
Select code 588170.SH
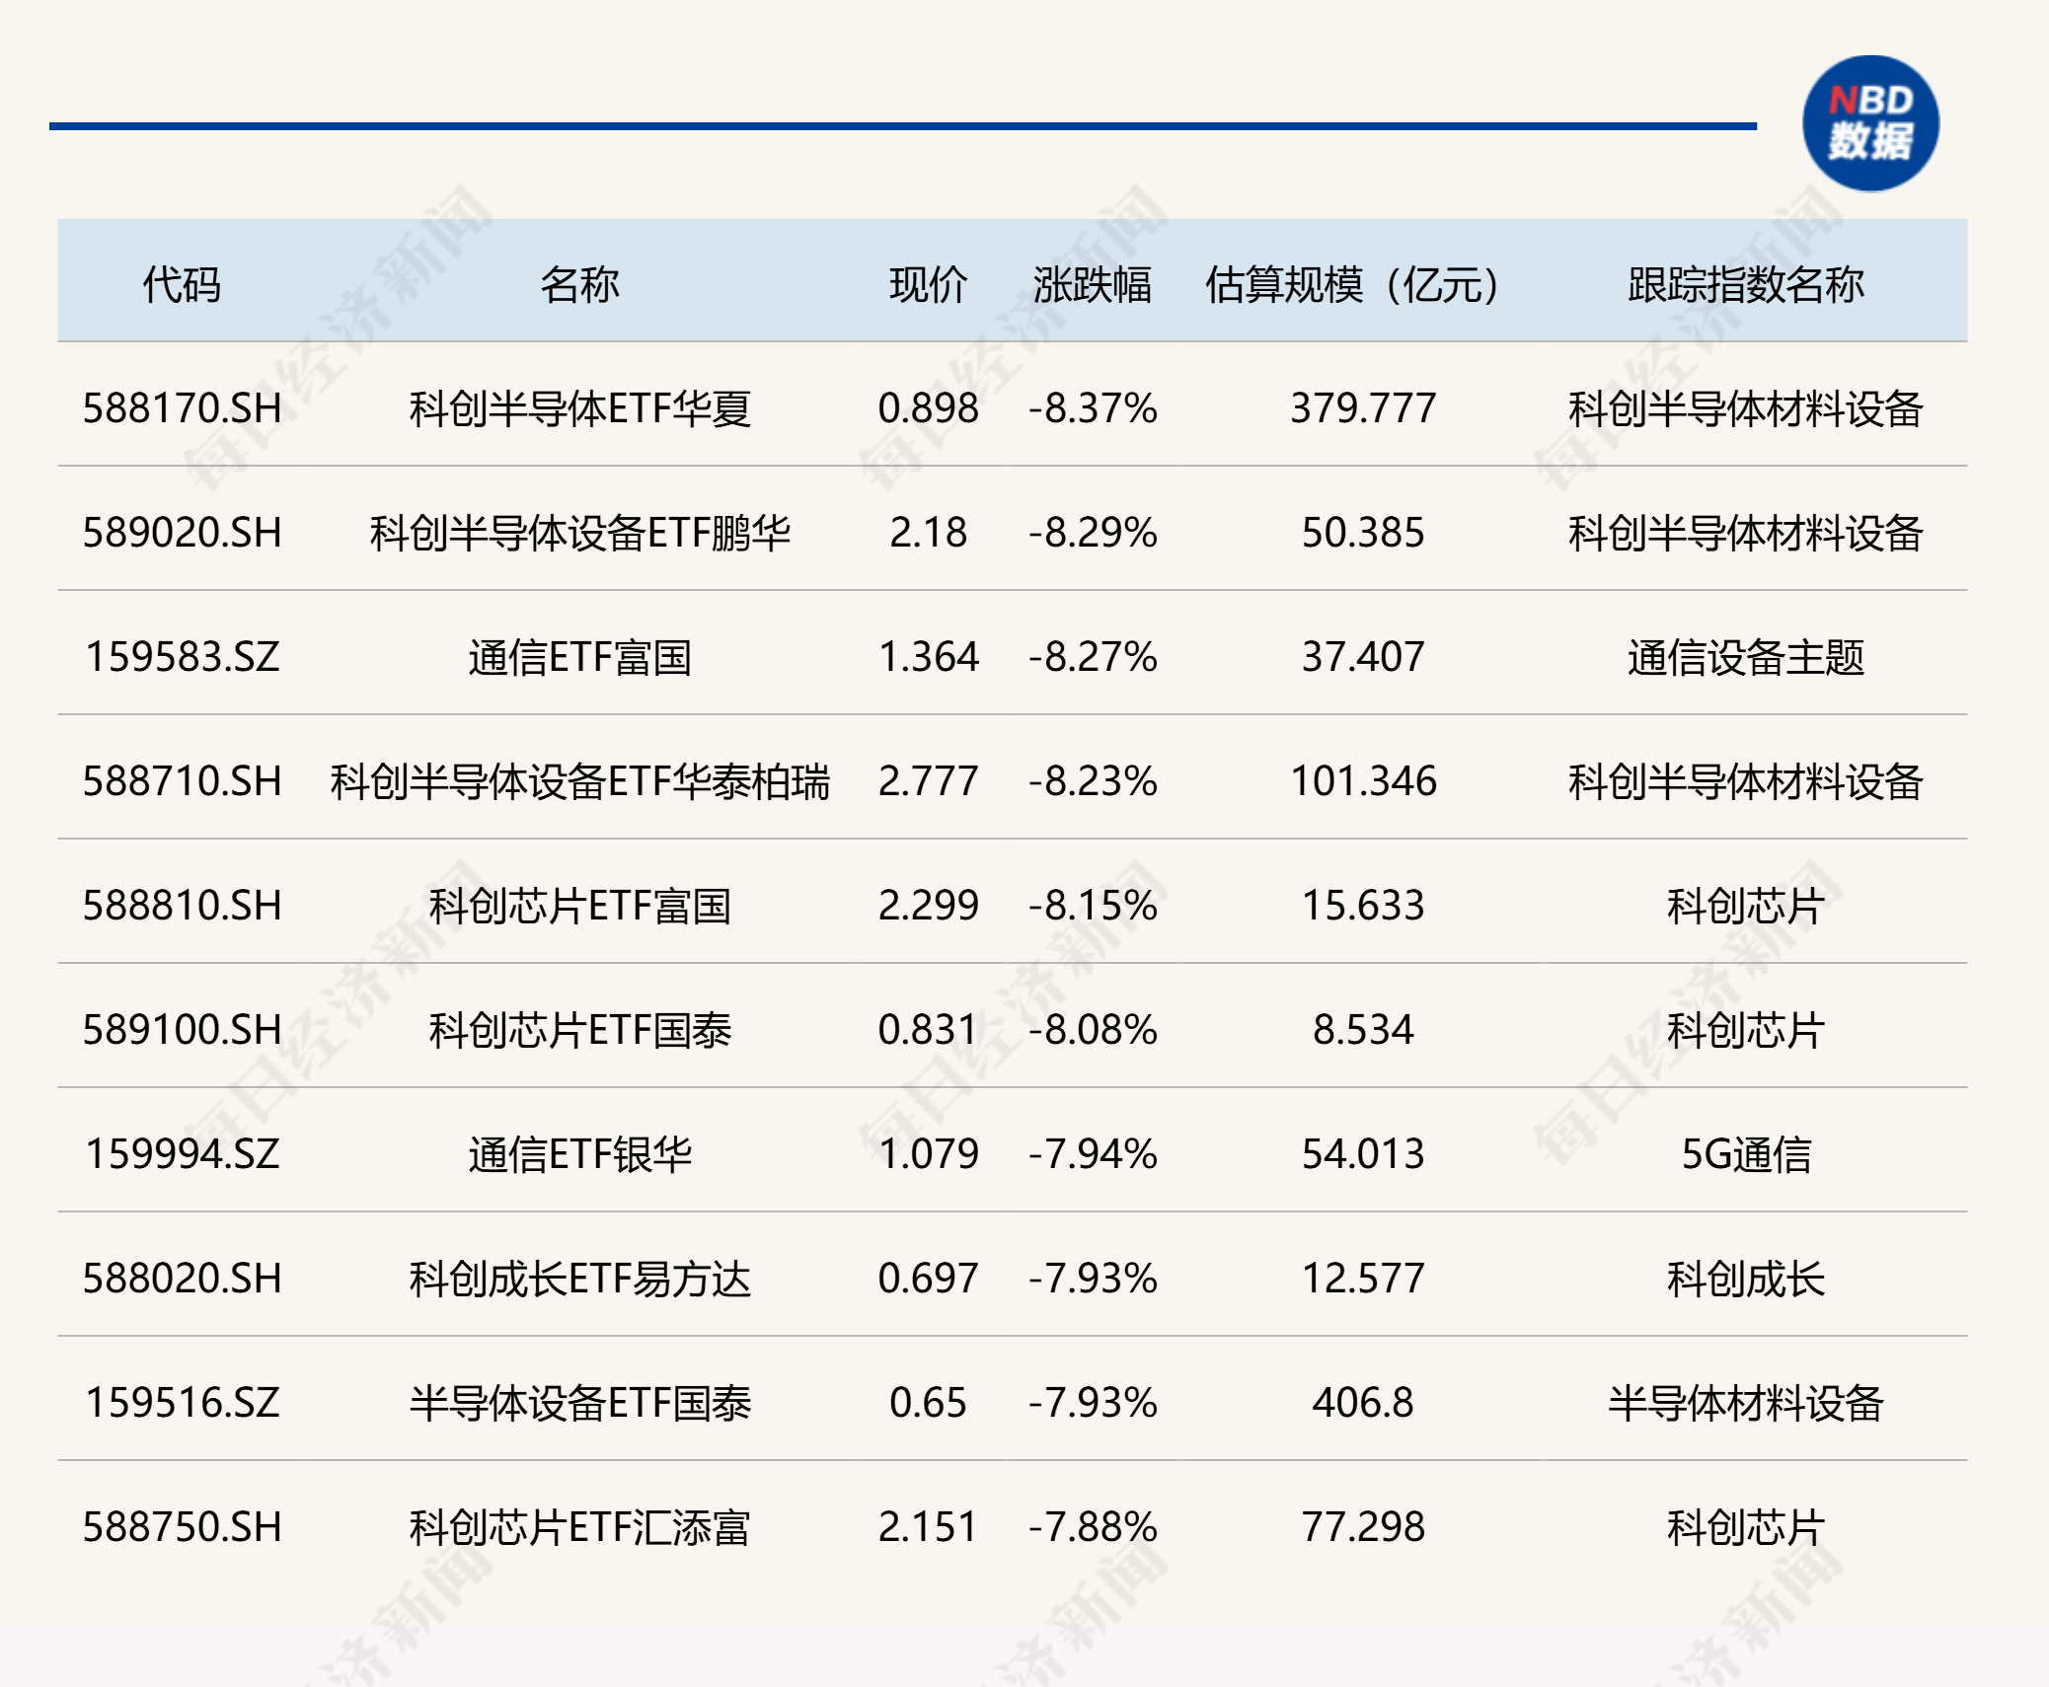tap(182, 408)
